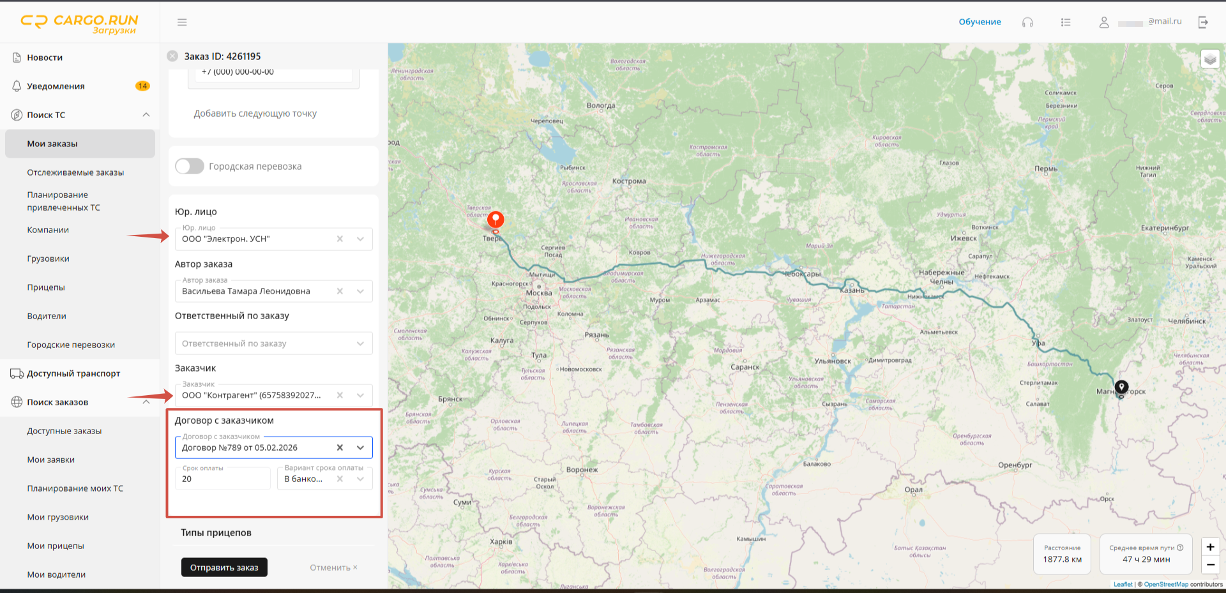Open Мои заявки
The height and width of the screenshot is (593, 1226).
click(51, 460)
